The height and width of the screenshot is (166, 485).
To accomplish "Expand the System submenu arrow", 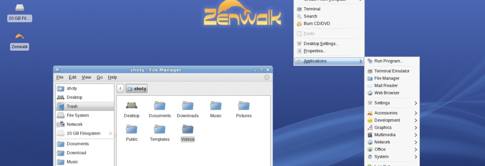I will 416,157.
